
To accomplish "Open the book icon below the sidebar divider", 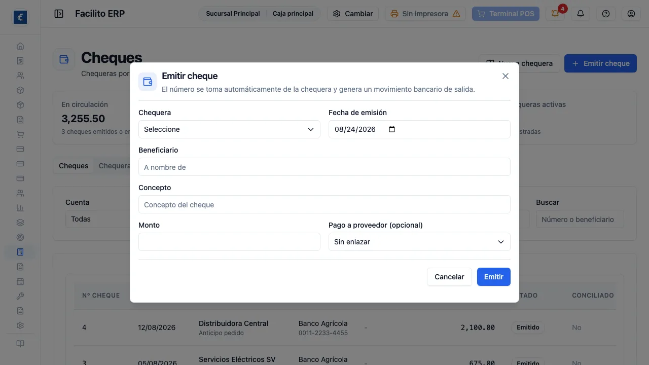I will click(20, 344).
